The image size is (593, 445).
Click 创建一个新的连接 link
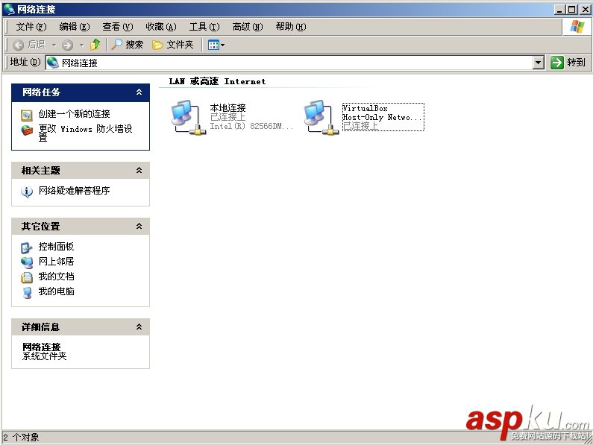(x=74, y=114)
